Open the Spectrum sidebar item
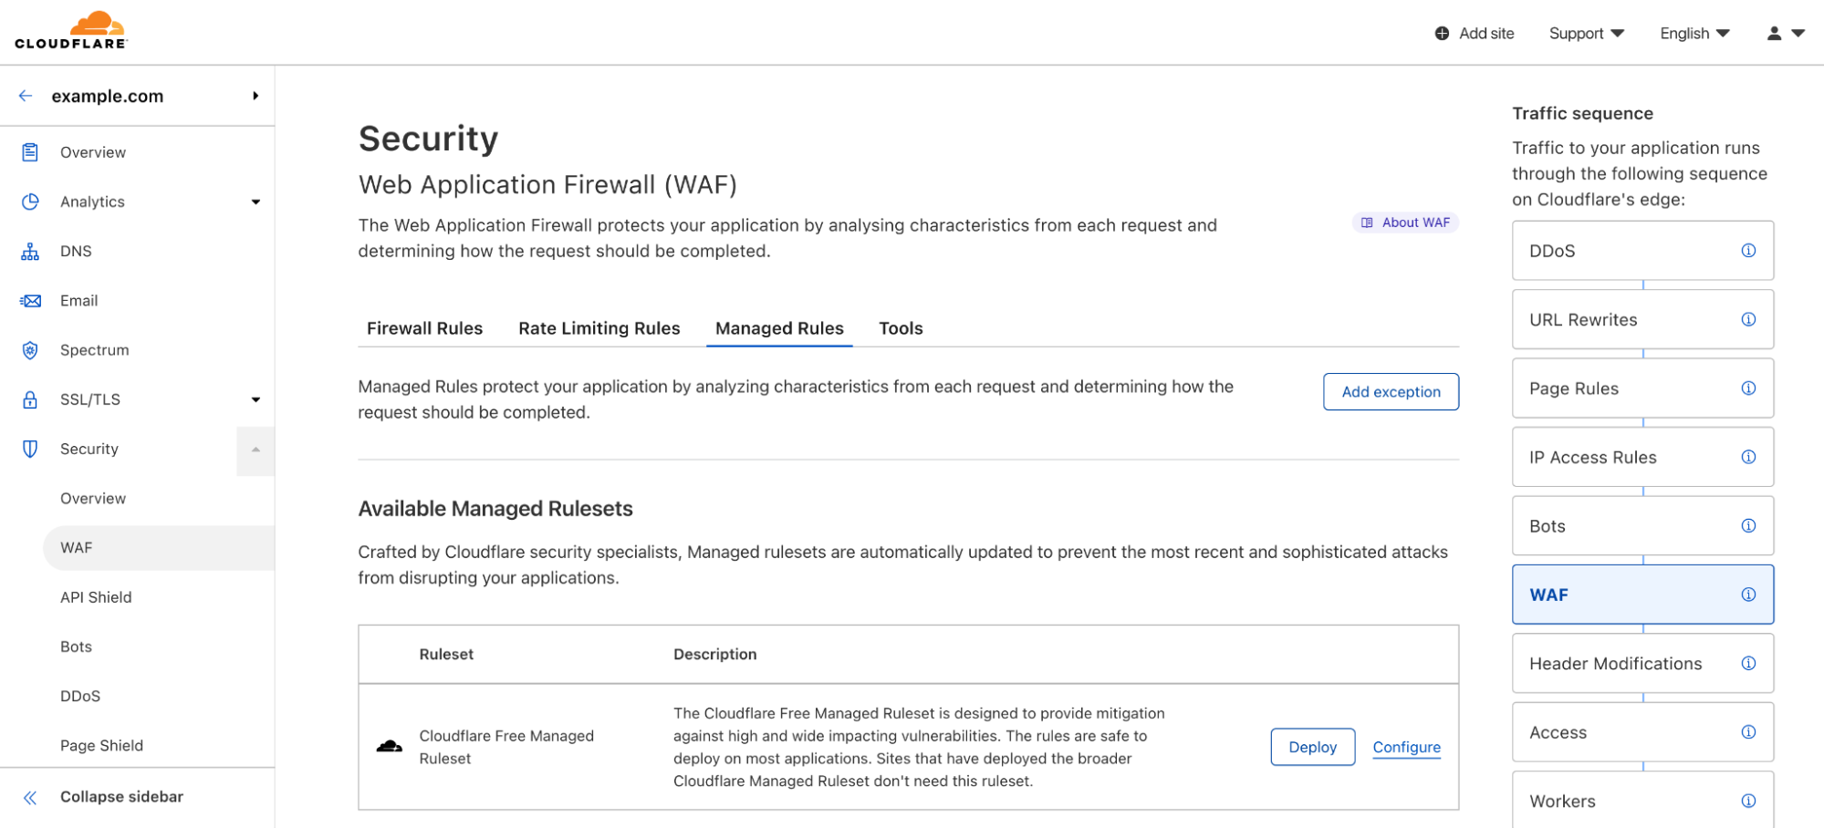The image size is (1824, 828). coord(94,350)
